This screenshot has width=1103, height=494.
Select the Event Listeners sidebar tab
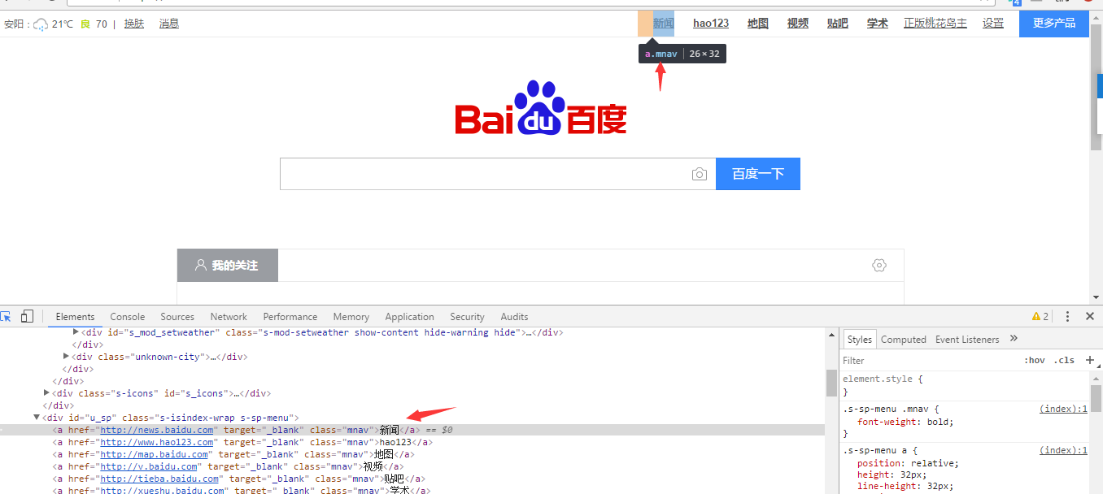point(967,340)
